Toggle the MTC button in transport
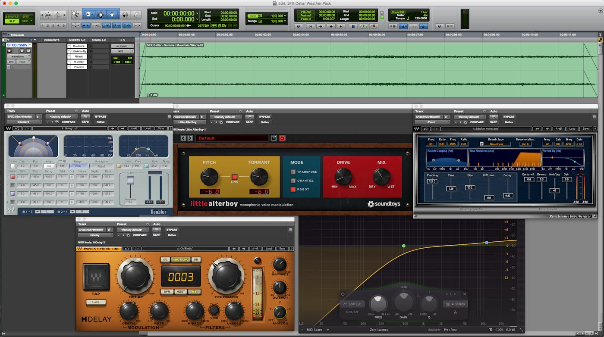 pos(450,26)
